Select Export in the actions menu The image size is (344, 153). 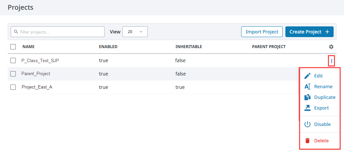point(321,108)
